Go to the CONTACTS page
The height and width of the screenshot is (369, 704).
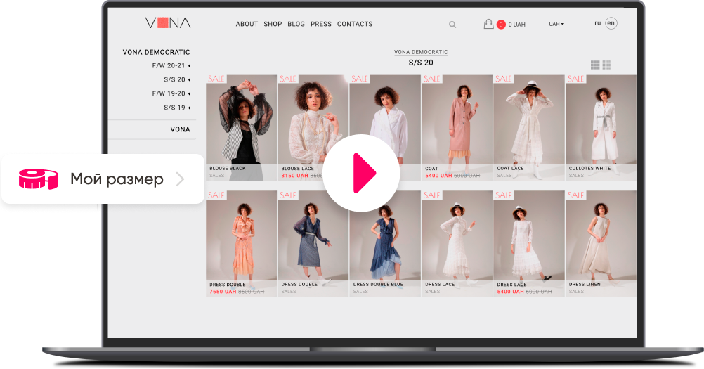pos(355,24)
